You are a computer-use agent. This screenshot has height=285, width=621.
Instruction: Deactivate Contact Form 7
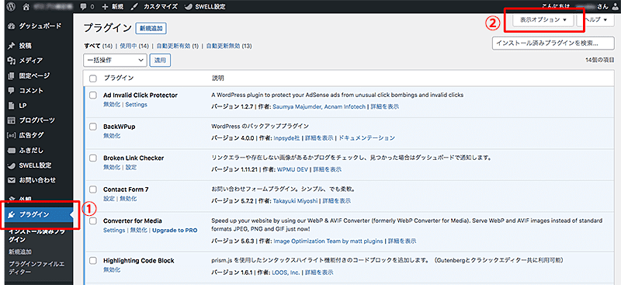pos(128,198)
